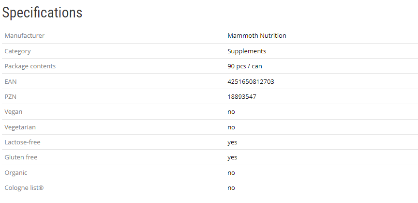418x203 pixels.
Task: Select the Manufacturer row label
Action: [25, 36]
